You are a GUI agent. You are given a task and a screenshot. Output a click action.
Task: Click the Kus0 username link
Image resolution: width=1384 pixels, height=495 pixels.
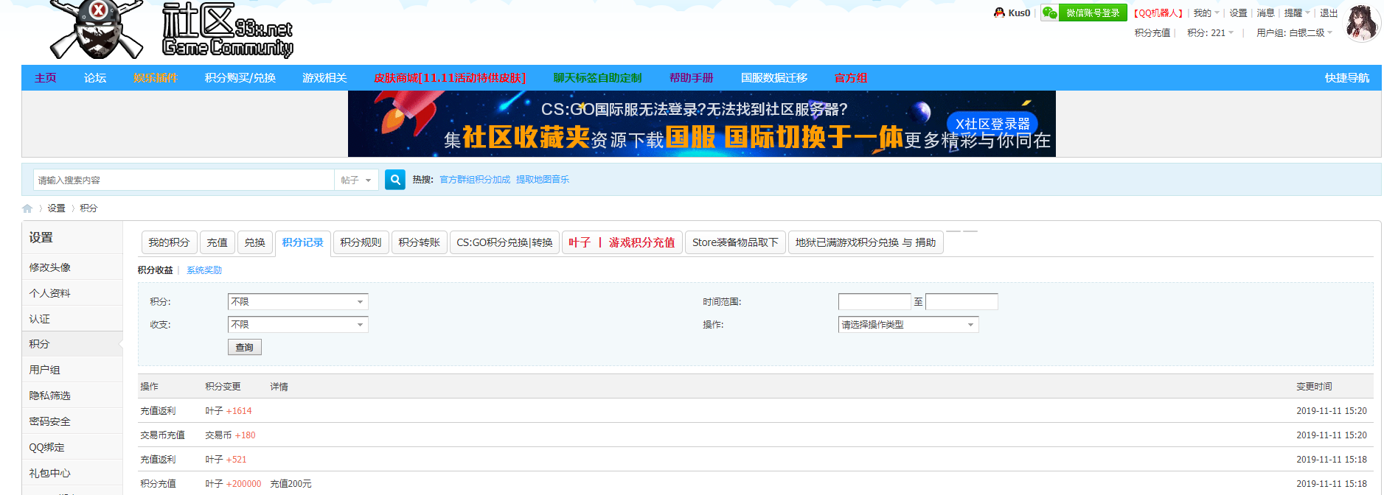point(1019,13)
